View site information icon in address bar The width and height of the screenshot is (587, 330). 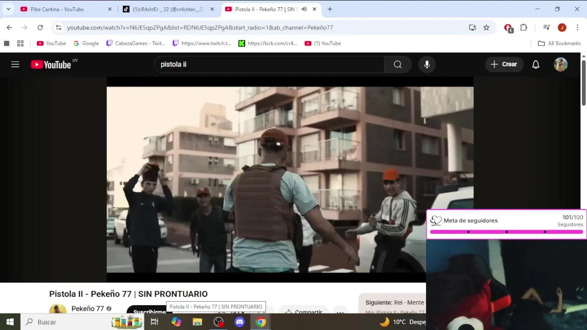click(58, 27)
